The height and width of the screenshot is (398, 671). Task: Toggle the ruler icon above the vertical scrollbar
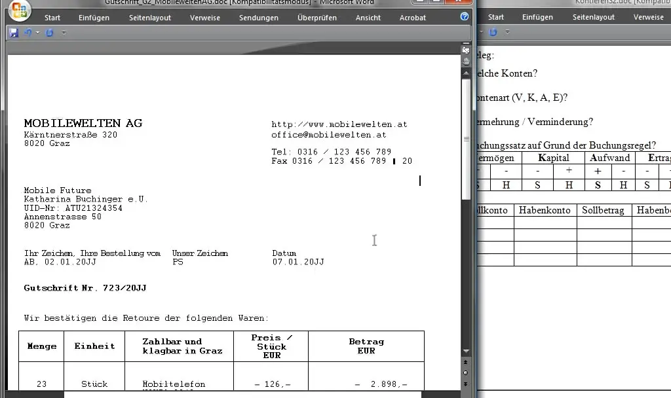(466, 50)
